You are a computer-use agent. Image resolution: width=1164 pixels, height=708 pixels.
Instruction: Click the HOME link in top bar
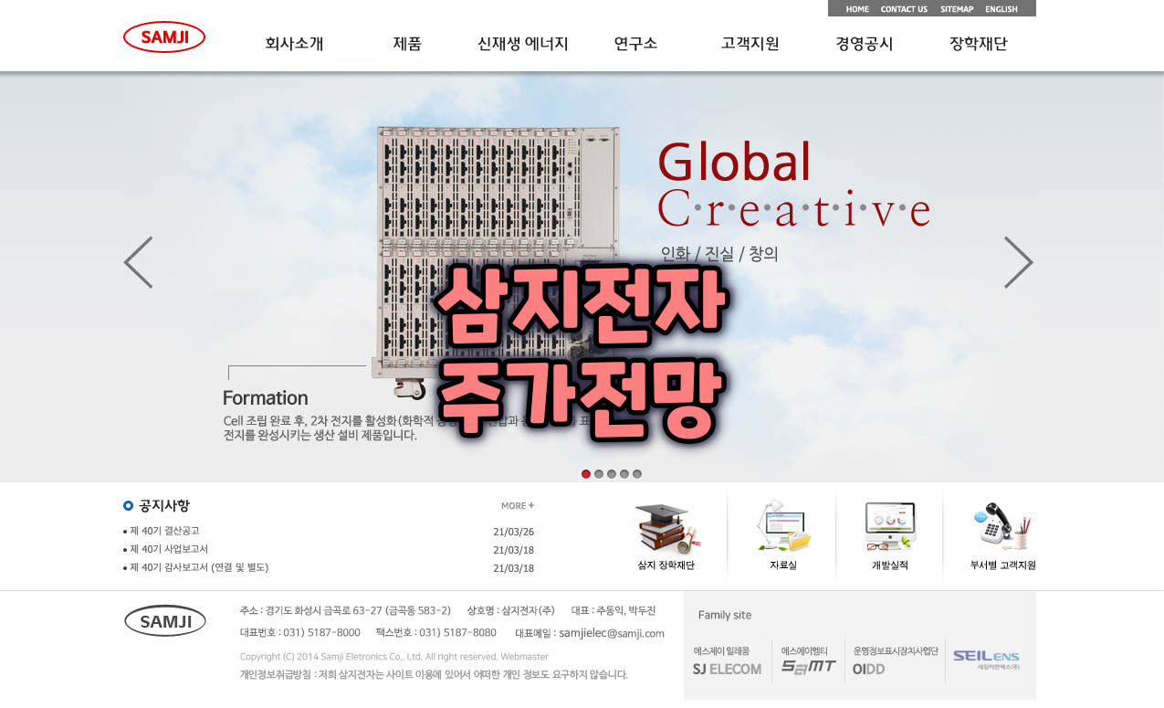[x=857, y=9]
